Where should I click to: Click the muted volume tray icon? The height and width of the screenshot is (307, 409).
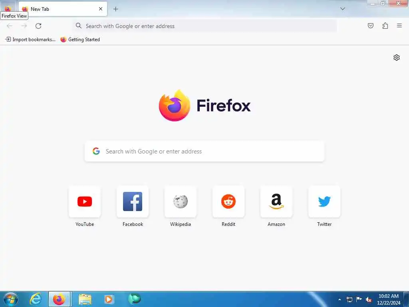point(369,299)
